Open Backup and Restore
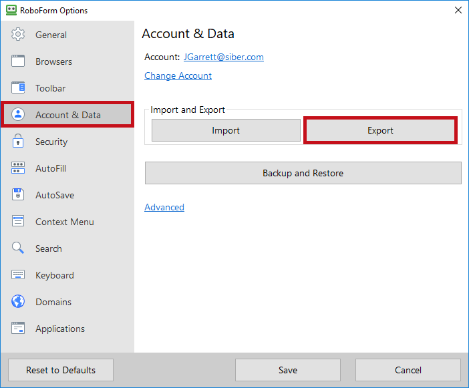Viewport: 469px width, 388px height. 303,173
